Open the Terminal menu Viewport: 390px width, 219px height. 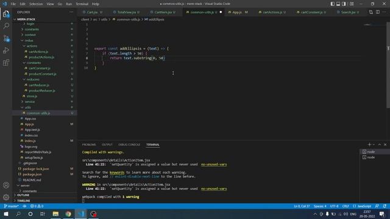pyautogui.click(x=82, y=4)
